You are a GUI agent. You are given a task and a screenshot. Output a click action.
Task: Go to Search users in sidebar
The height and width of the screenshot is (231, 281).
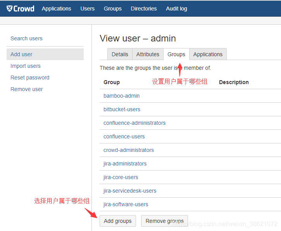(x=26, y=38)
